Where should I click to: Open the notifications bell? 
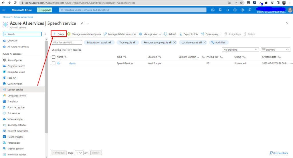[x=227, y=10]
